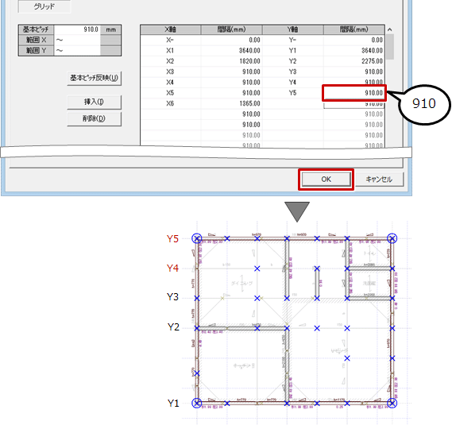Click the 削除(D) button
This screenshot has width=452, height=425.
click(x=94, y=119)
